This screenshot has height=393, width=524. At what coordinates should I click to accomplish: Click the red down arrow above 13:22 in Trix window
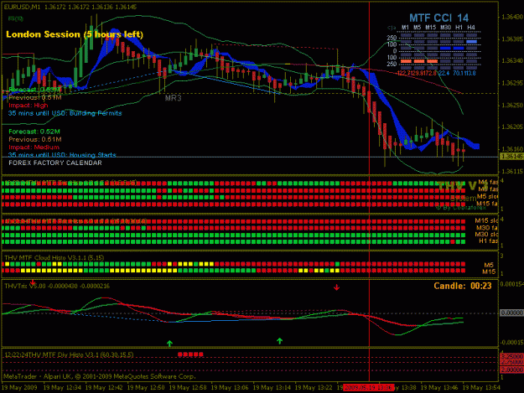coord(336,287)
